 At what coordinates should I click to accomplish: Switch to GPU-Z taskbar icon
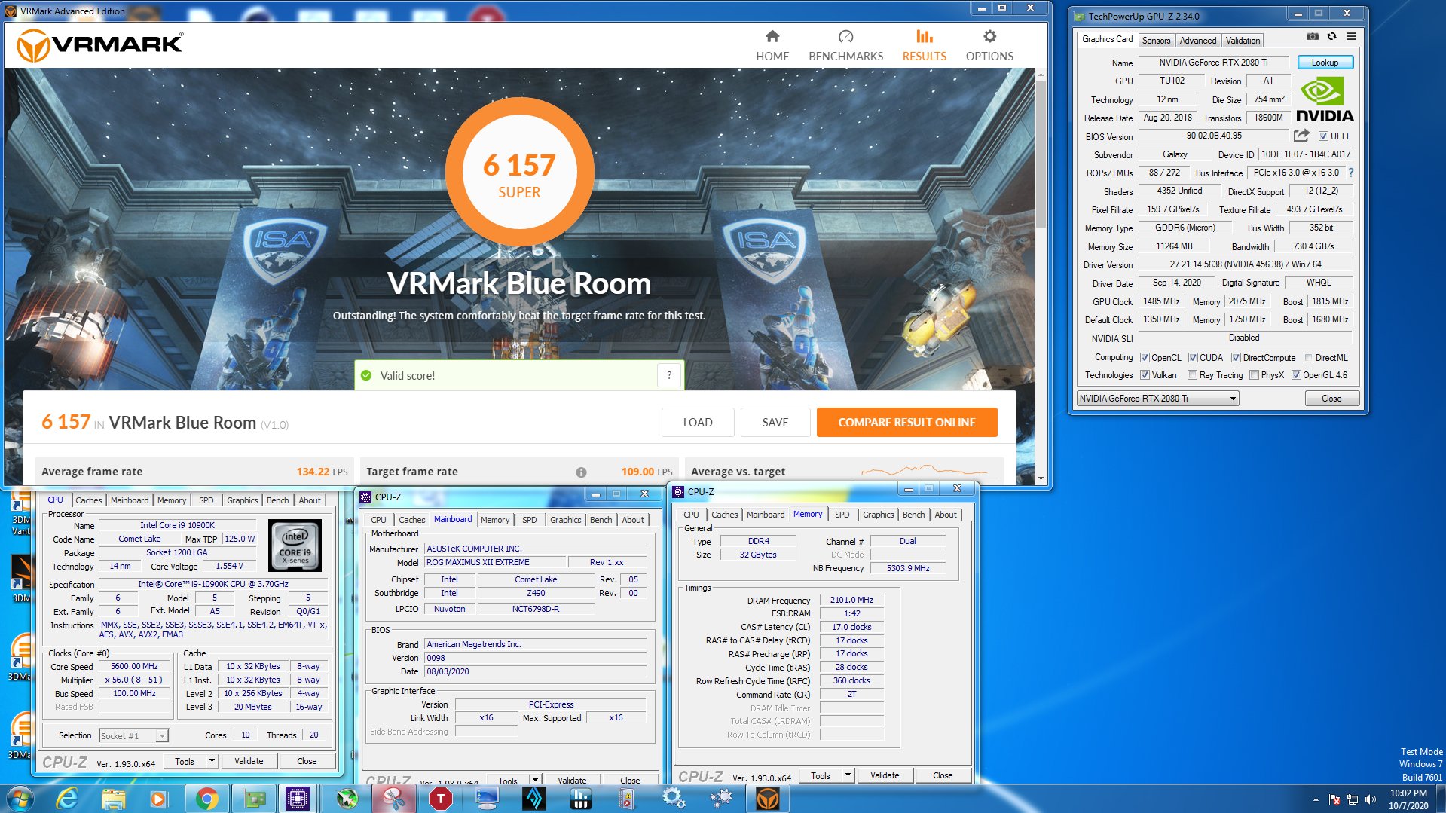coord(253,798)
